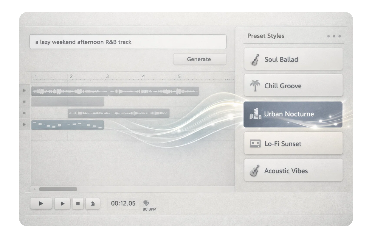Click the export icon button in transport bar
The height and width of the screenshot is (238, 372).
93,204
